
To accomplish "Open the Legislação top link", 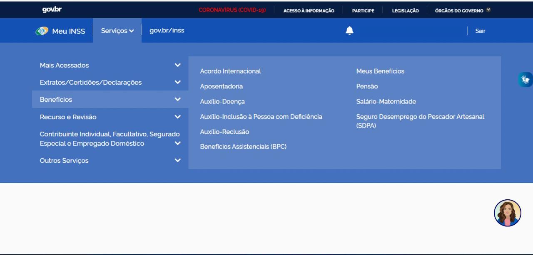I will pyautogui.click(x=405, y=10).
